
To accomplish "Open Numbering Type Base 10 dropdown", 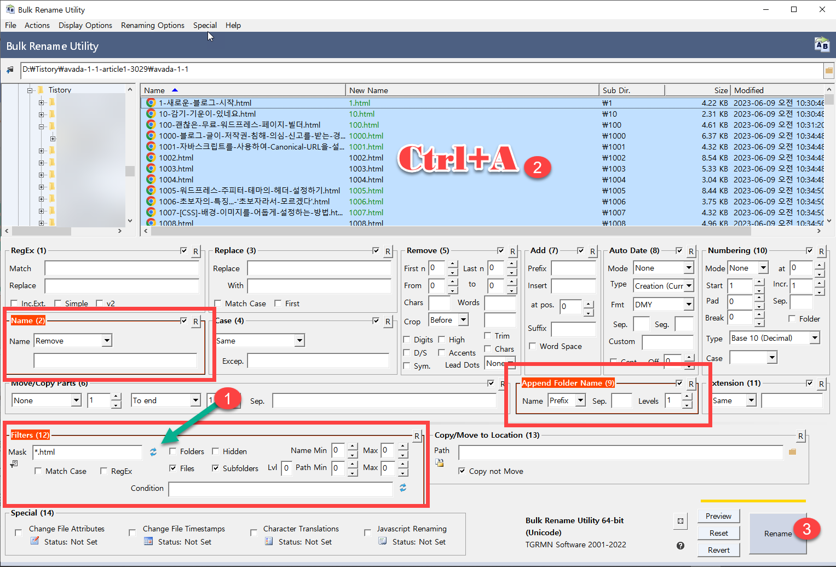I will (815, 338).
